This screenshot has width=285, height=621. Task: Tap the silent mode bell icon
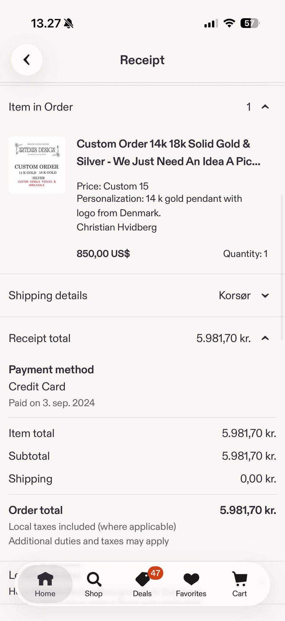tap(69, 23)
